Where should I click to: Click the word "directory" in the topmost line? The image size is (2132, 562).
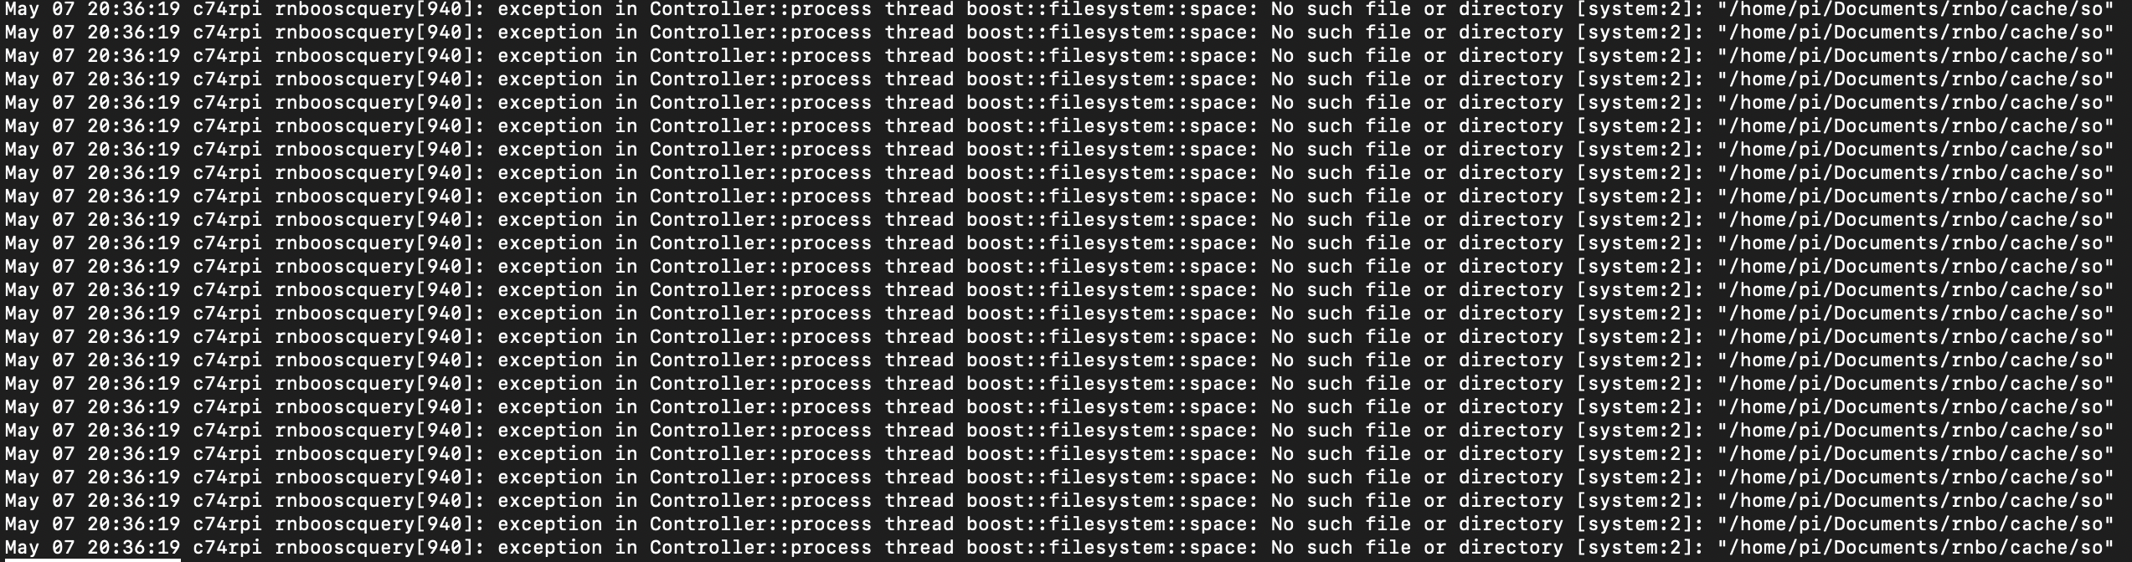(1511, 9)
